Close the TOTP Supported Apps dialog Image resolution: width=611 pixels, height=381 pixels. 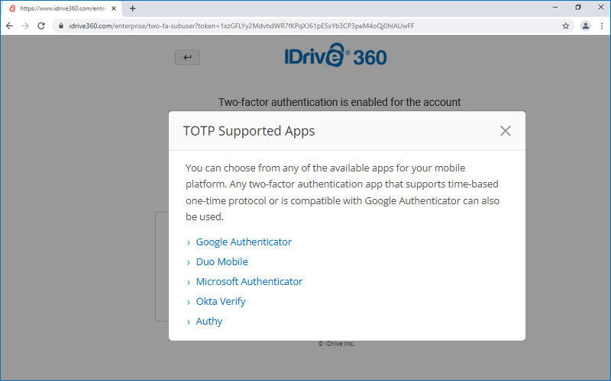(505, 131)
